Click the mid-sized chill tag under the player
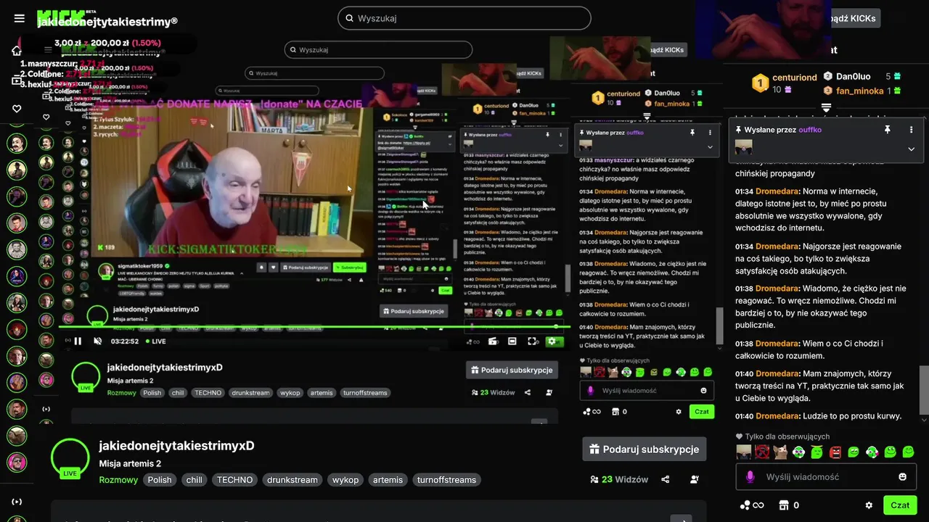This screenshot has width=929, height=522. (x=178, y=393)
